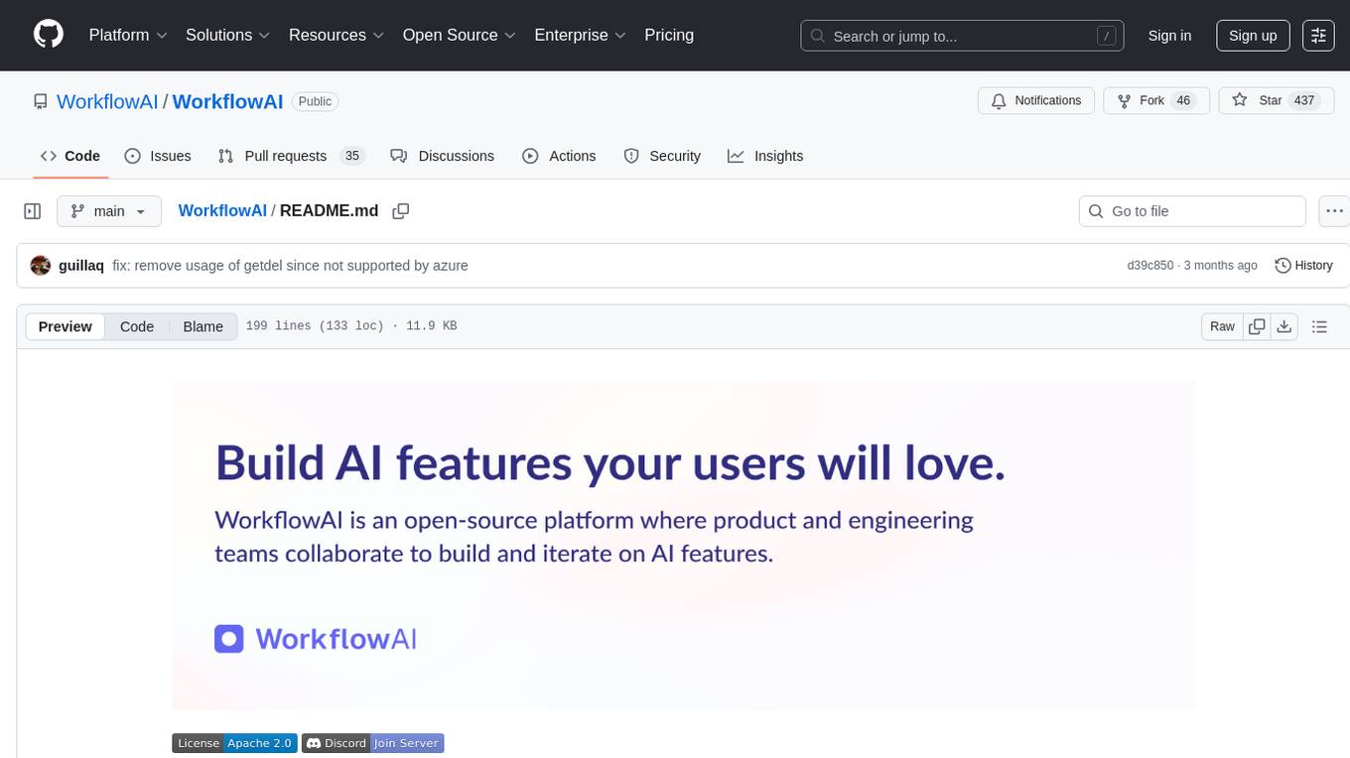1350x758 pixels.
Task: Open the appearance settings icon in header
Action: (1318, 36)
